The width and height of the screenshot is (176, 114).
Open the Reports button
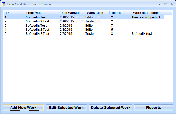coord(153,108)
